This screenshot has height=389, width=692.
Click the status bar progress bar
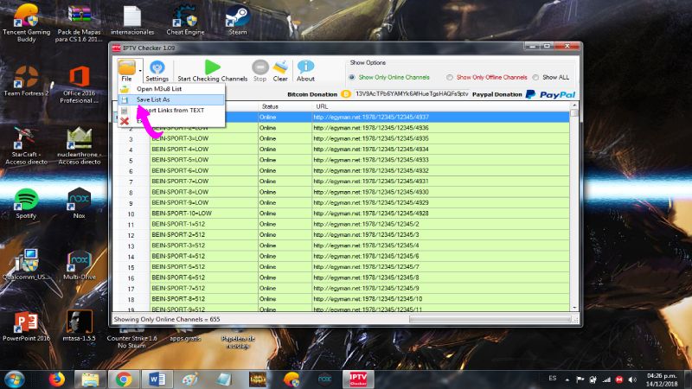(490, 319)
